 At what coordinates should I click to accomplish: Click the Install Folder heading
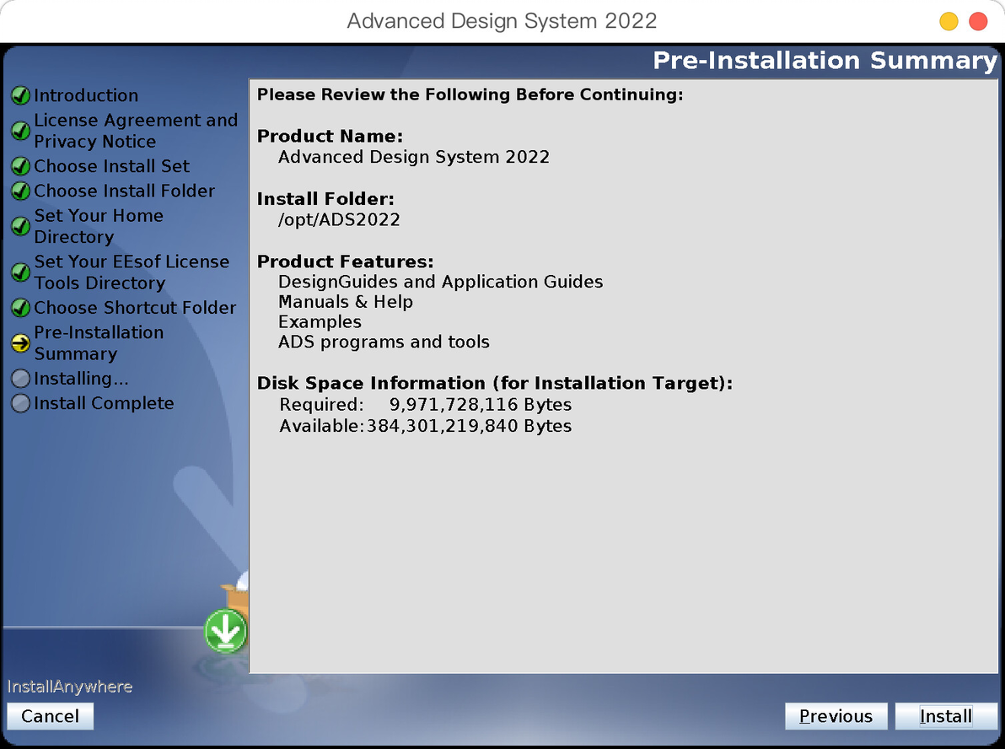pyautogui.click(x=325, y=199)
